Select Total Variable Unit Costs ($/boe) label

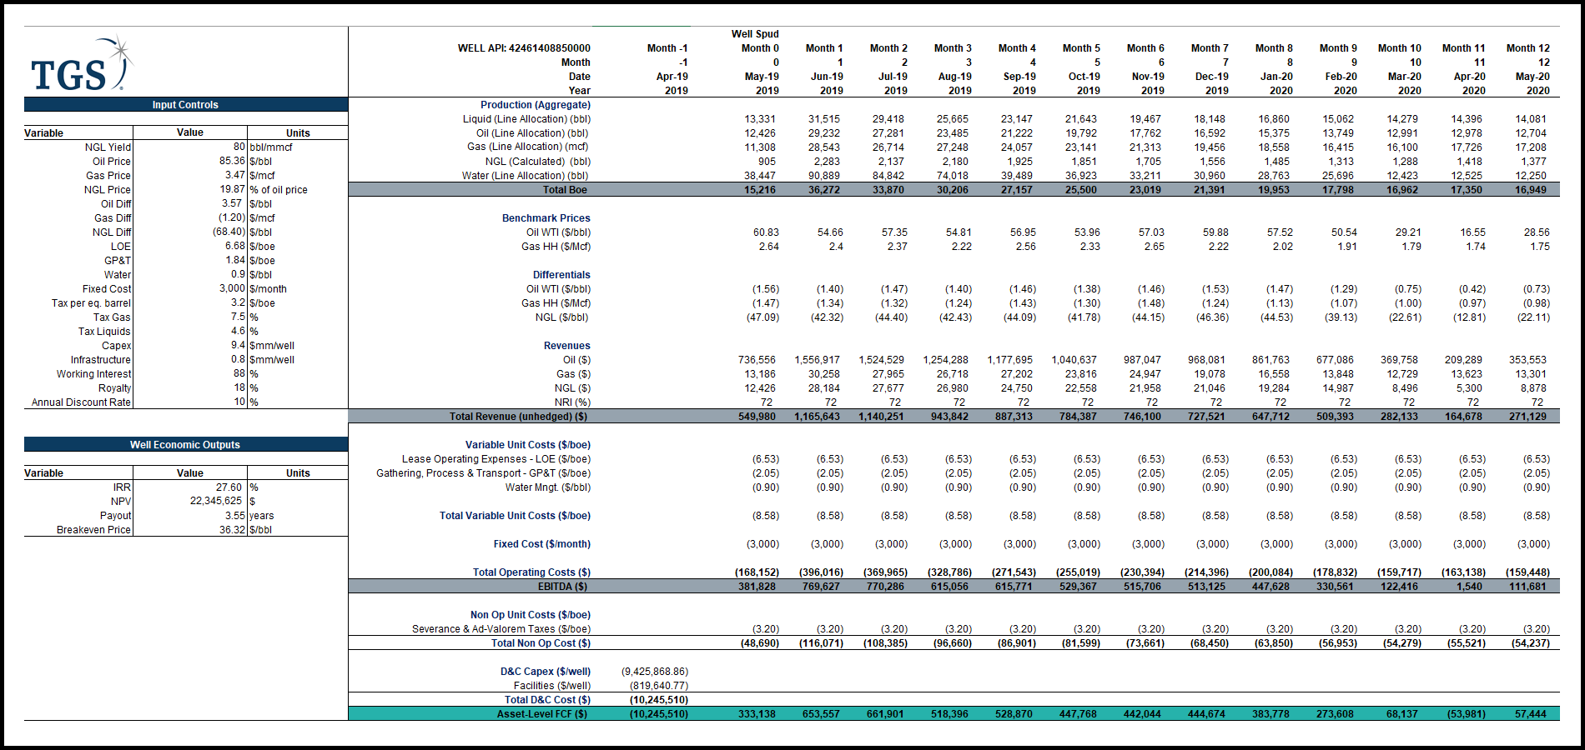pos(515,516)
